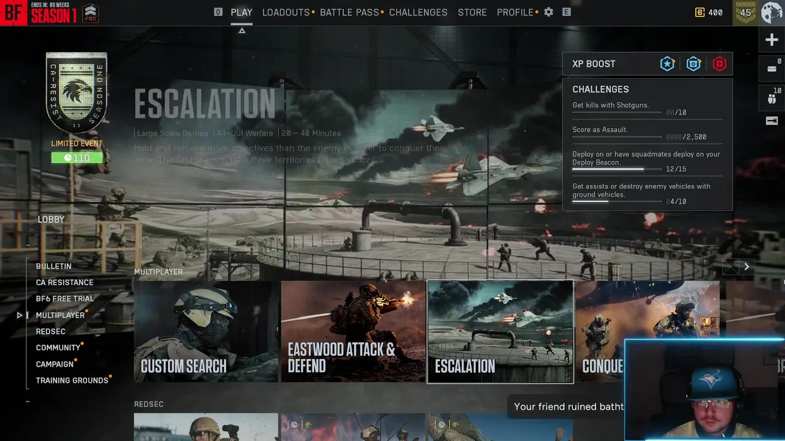
Task: Click the triangle marker beside Multiplayer
Action: (x=20, y=315)
